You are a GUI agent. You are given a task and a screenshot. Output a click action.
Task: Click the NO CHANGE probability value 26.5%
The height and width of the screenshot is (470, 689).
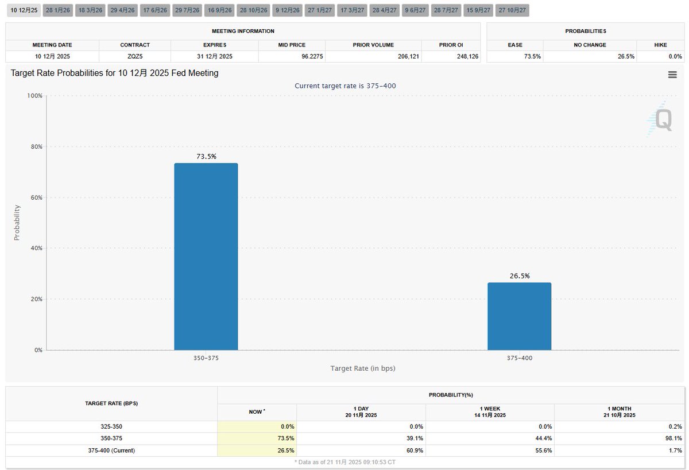point(626,56)
